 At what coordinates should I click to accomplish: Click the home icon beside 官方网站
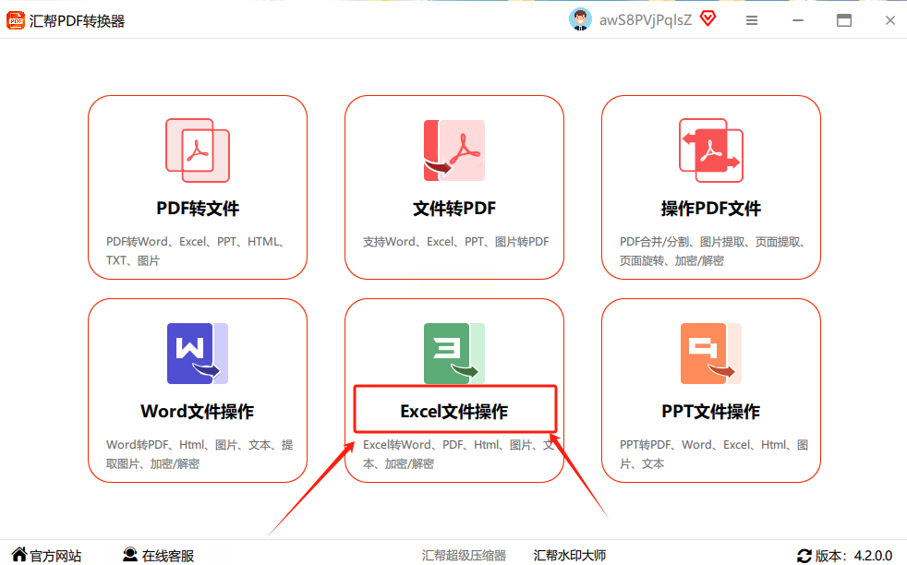coord(19,554)
